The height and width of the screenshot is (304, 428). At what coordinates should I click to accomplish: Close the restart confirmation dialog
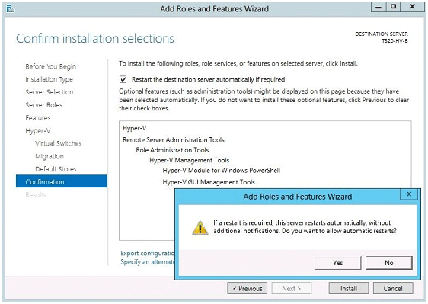coord(409,194)
